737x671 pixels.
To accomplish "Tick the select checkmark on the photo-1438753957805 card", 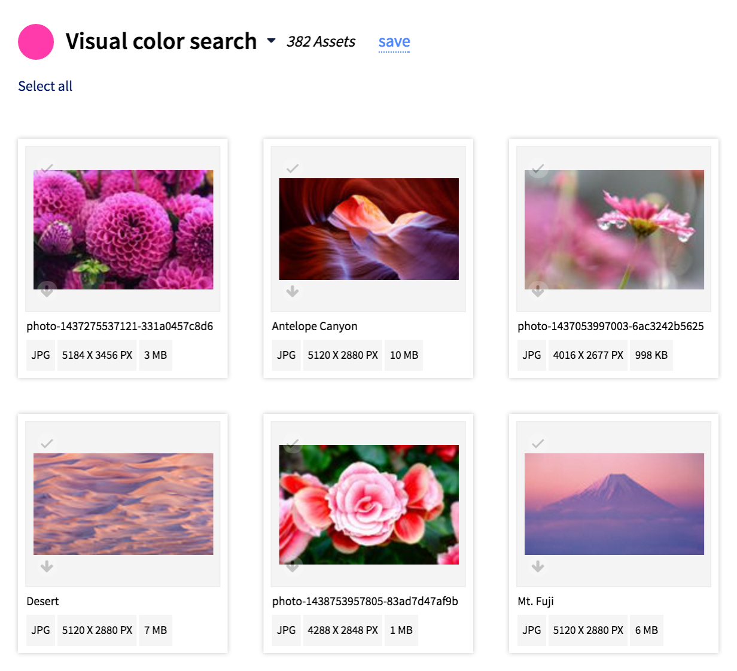I will coord(292,443).
